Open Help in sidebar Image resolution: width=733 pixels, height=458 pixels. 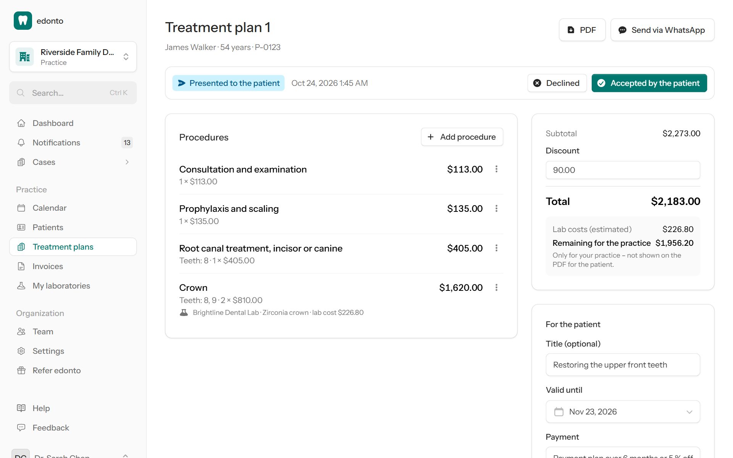click(x=73, y=408)
